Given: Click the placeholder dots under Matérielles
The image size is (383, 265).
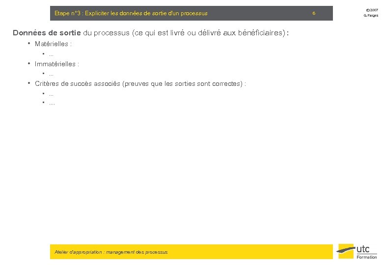Looking at the screenshot, I should (x=51, y=55).
